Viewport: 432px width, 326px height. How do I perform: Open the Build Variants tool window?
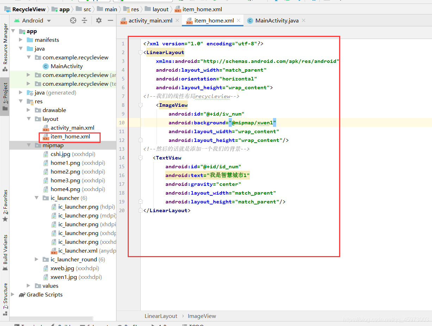[5, 253]
